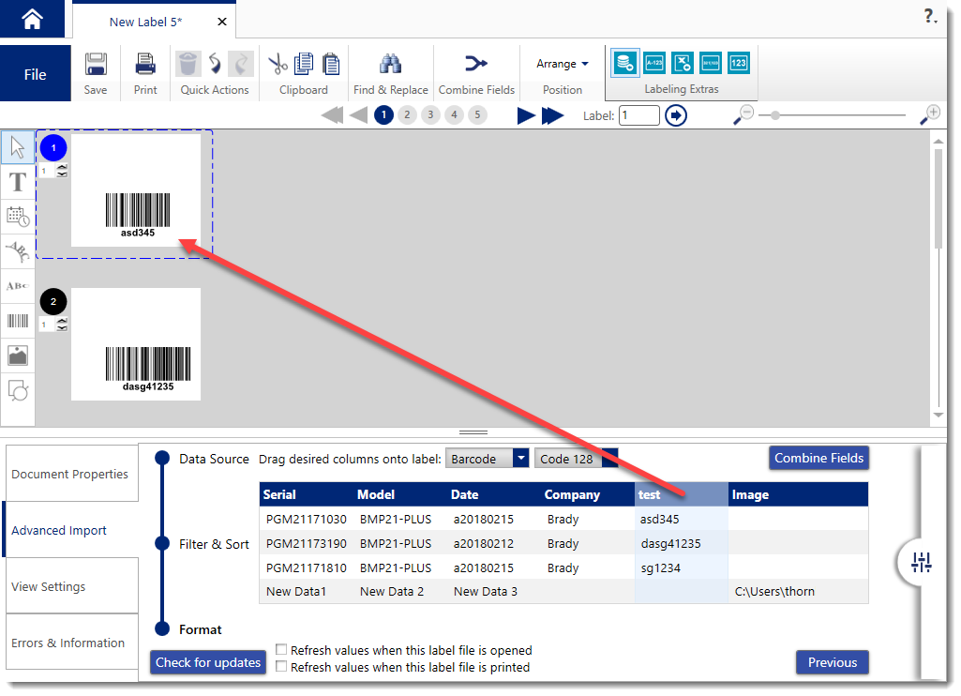Open the Advanced Import tab
Image resolution: width=961 pixels, height=696 pixels.
tap(71, 530)
